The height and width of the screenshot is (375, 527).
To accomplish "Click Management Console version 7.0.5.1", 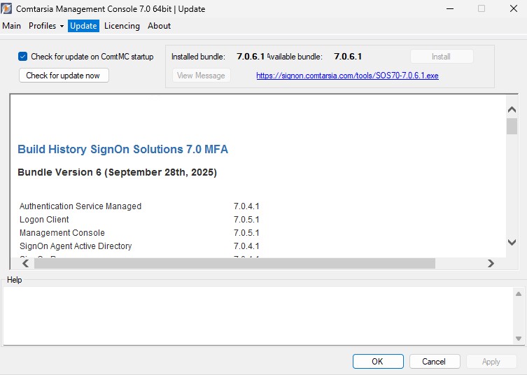I will [x=246, y=233].
